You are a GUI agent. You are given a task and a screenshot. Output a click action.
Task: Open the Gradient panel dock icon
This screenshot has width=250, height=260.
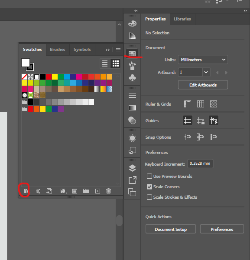[x=132, y=108]
